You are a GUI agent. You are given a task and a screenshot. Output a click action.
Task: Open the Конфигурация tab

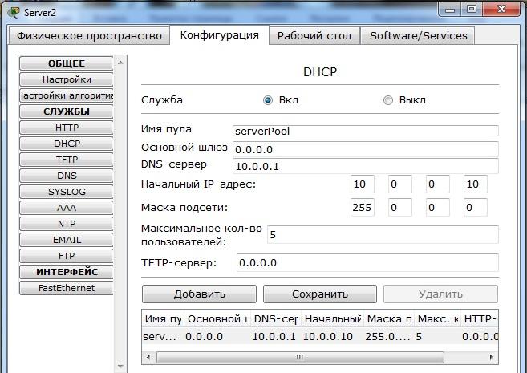pyautogui.click(x=220, y=35)
